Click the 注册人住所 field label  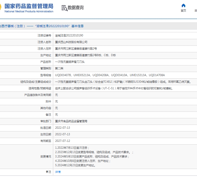(44, 48)
